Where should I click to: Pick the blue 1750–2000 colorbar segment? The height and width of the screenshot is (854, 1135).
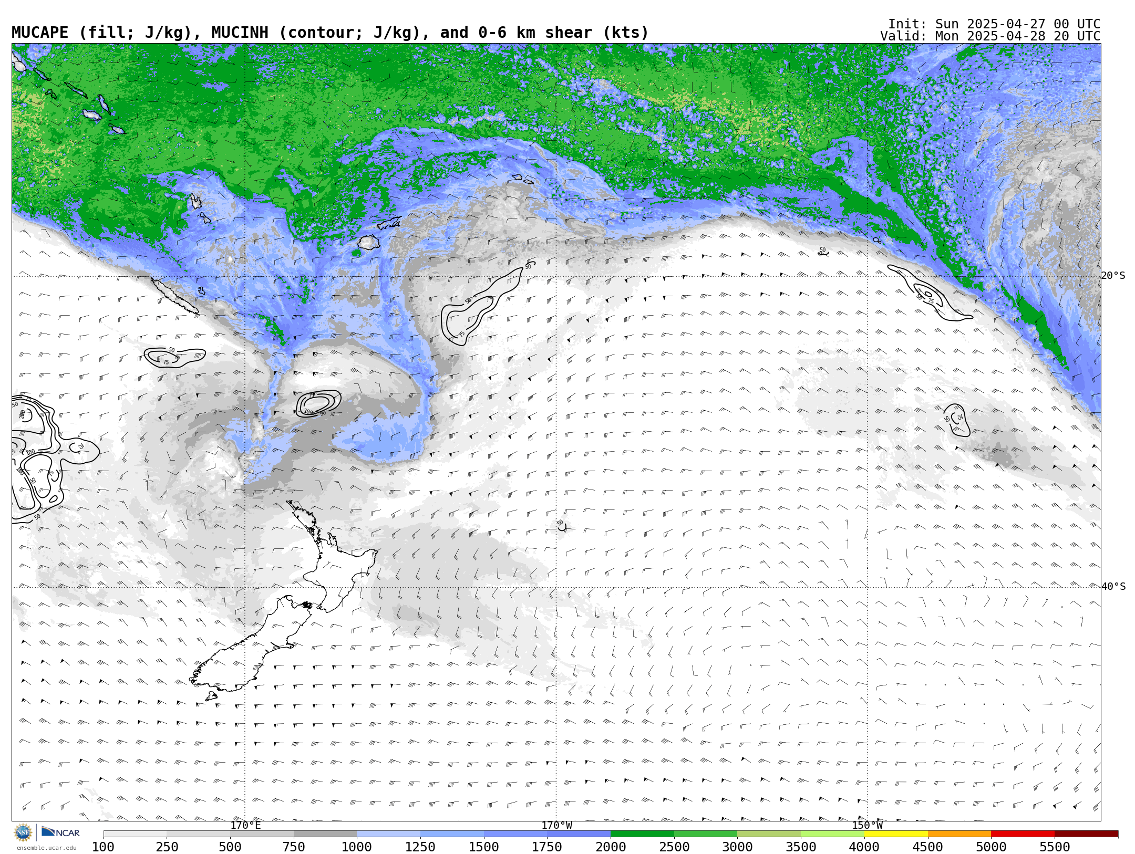[579, 834]
